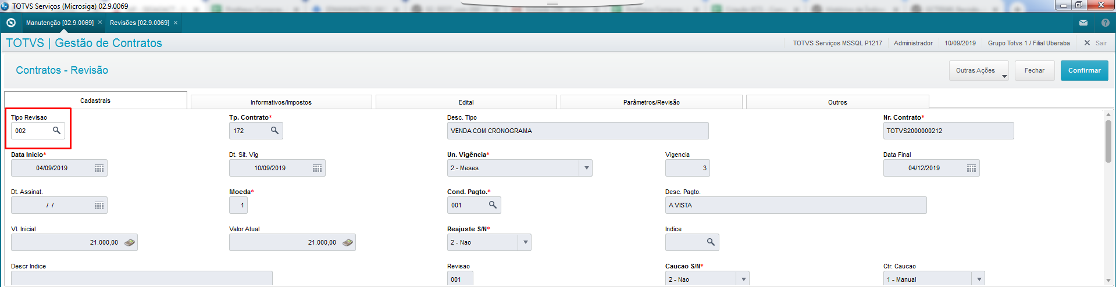Click the date 10/09/2019 in header
This screenshot has width=1116, height=287.
(x=960, y=43)
